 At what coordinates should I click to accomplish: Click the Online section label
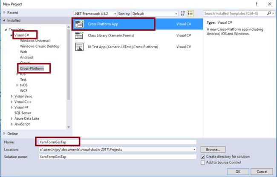(x=12, y=134)
